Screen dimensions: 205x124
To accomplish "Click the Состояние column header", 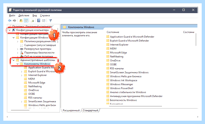I will click(x=113, y=32).
